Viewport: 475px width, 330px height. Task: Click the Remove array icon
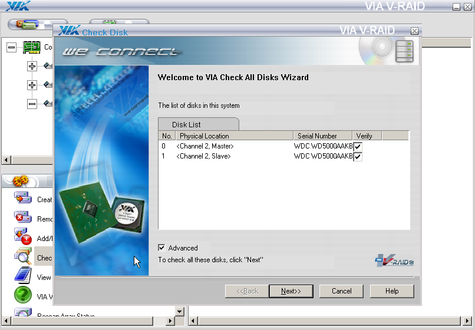(23, 217)
